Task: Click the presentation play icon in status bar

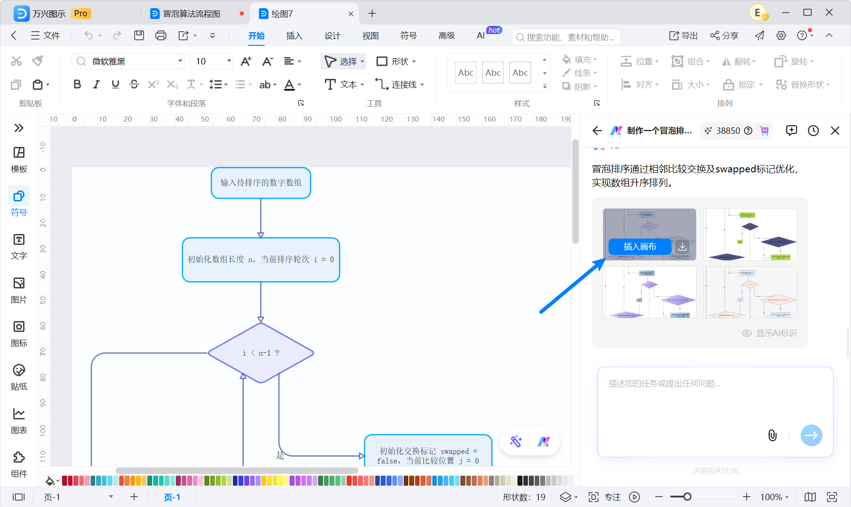Action: [x=634, y=497]
